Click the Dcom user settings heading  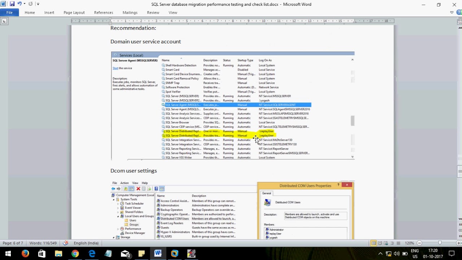[x=134, y=170]
